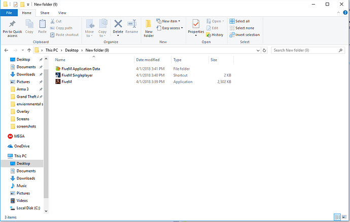Open pinned Documents in Quick access

click(x=26, y=67)
